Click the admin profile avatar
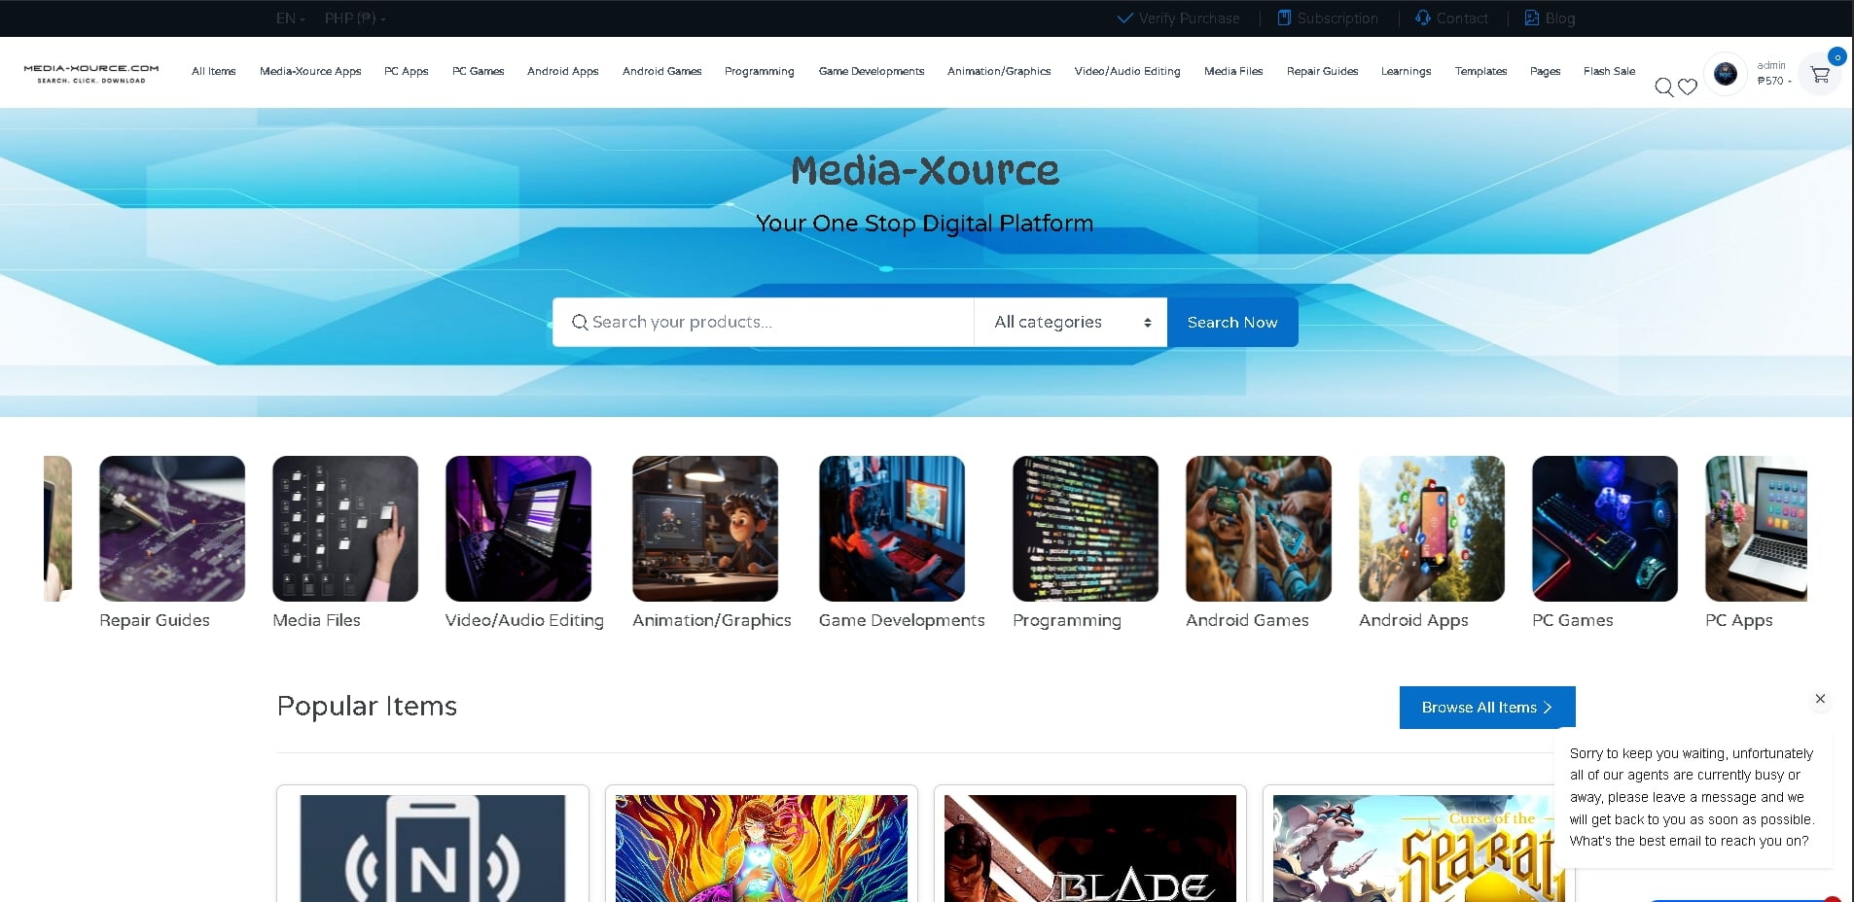The image size is (1854, 902). (x=1726, y=74)
